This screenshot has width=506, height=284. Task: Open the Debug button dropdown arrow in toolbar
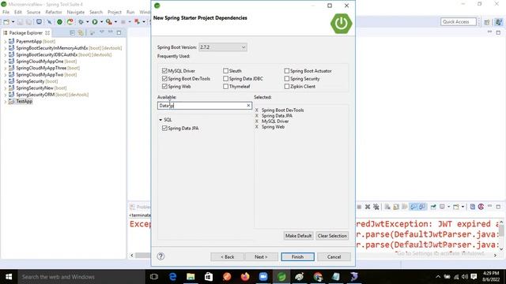[x=87, y=22]
